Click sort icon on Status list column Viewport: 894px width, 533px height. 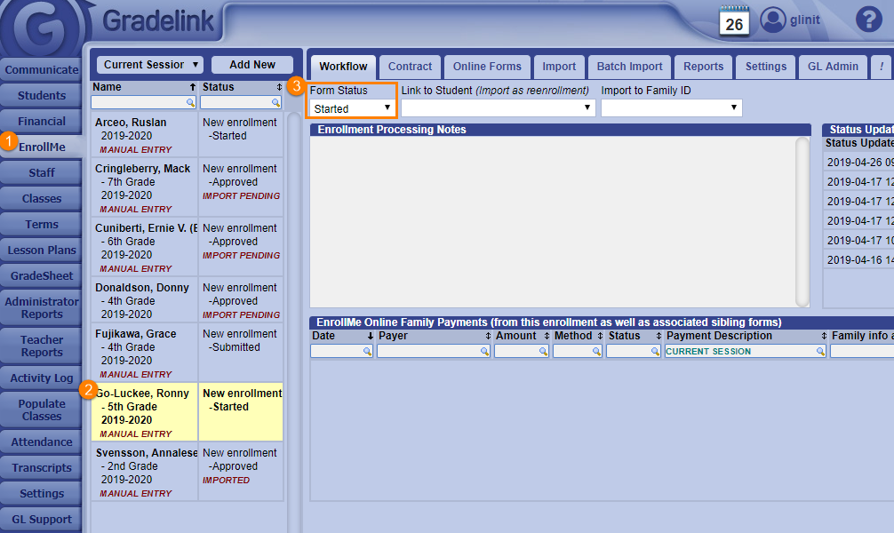click(279, 87)
